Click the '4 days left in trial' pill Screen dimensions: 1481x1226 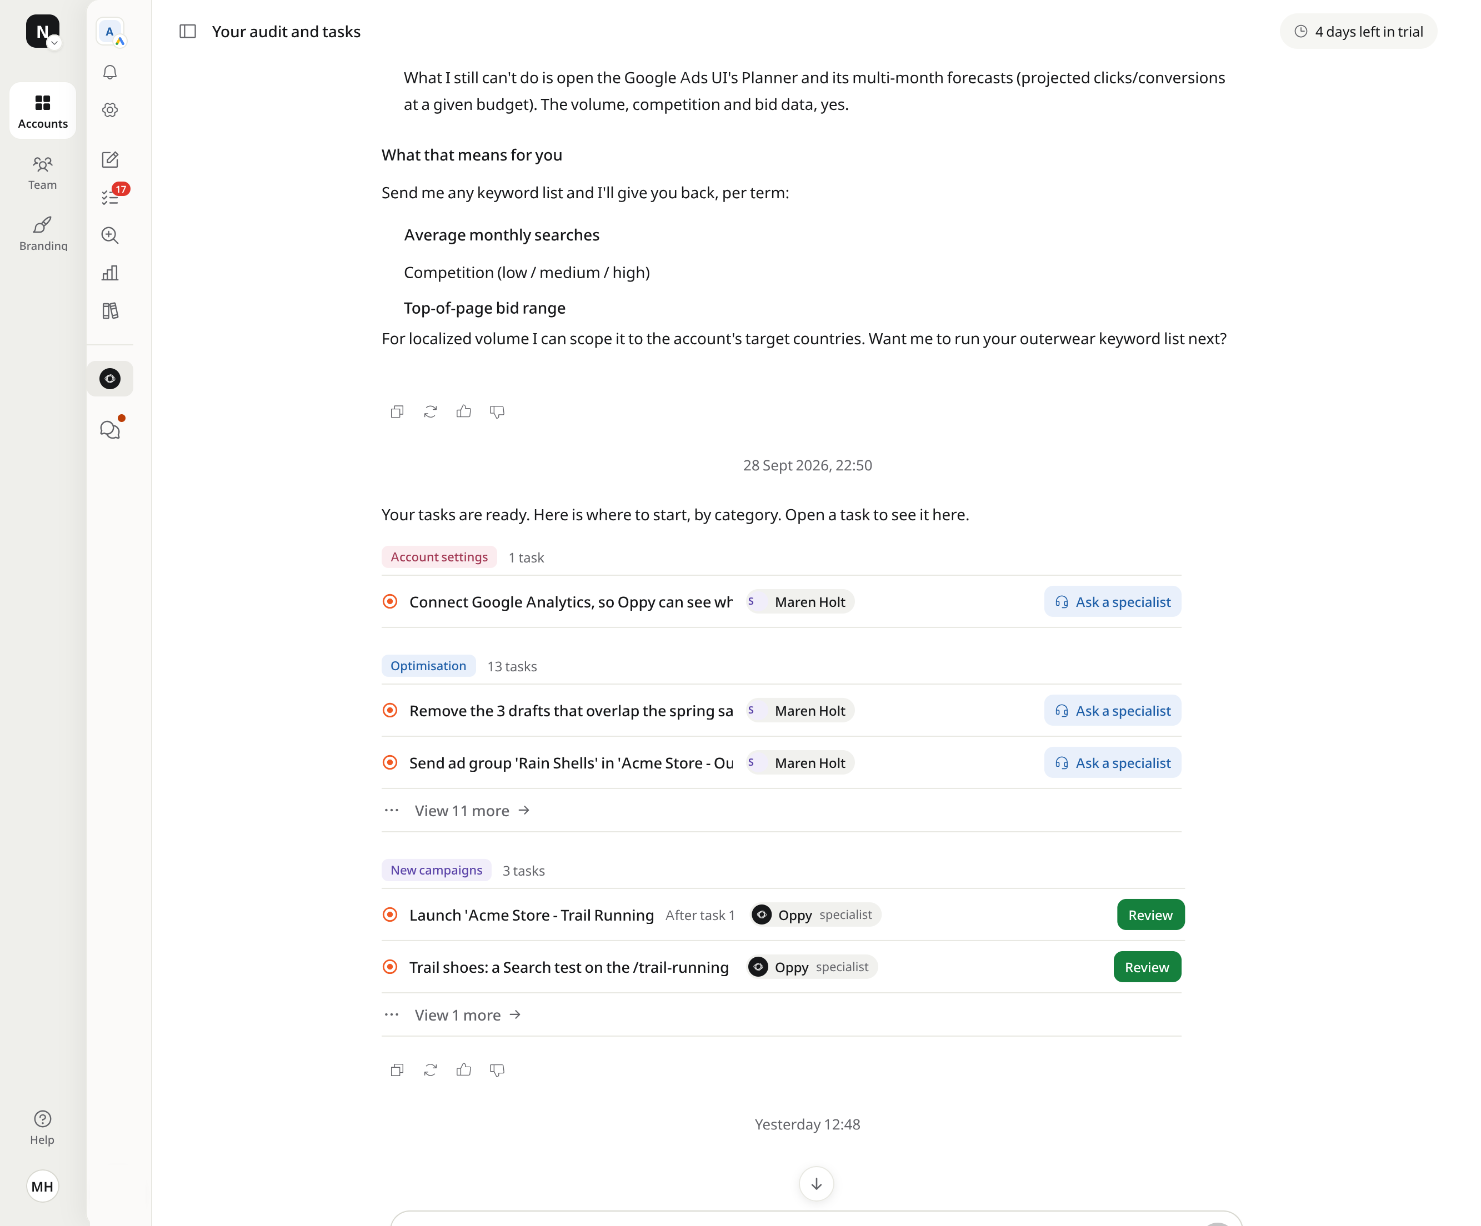1358,31
